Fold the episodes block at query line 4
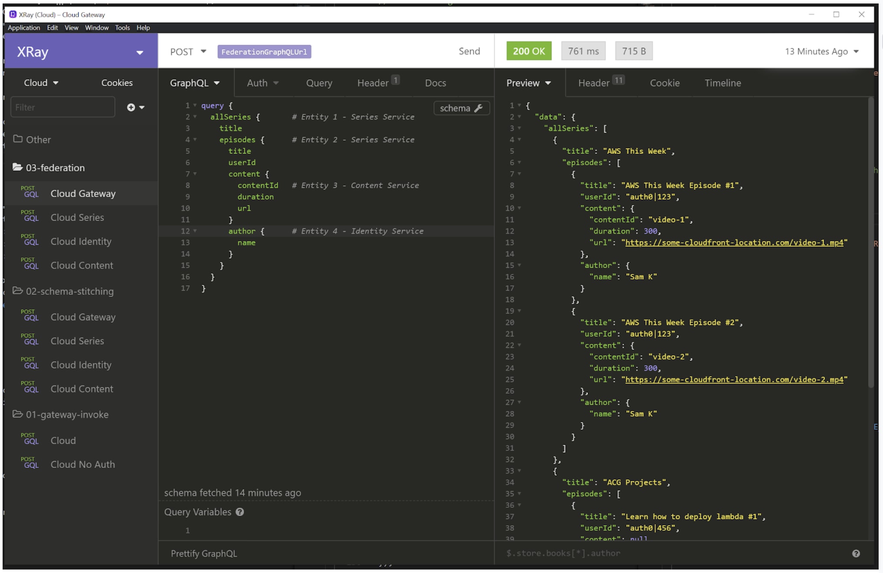The image size is (883, 573). pyautogui.click(x=195, y=139)
